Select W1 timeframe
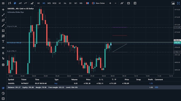Screen dimensions: 181x101 tap(76, 3)
